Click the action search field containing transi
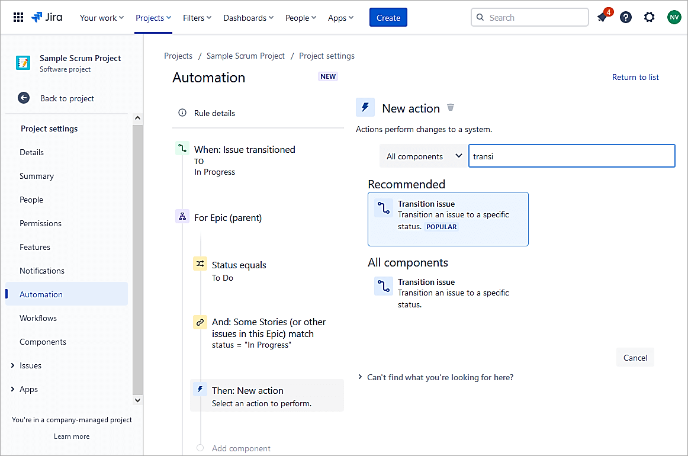 point(571,156)
